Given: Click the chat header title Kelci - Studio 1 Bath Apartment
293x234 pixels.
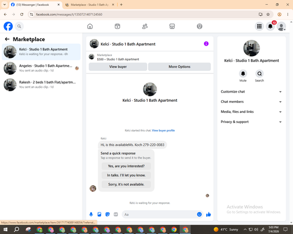Looking at the screenshot, I should 128,44.
